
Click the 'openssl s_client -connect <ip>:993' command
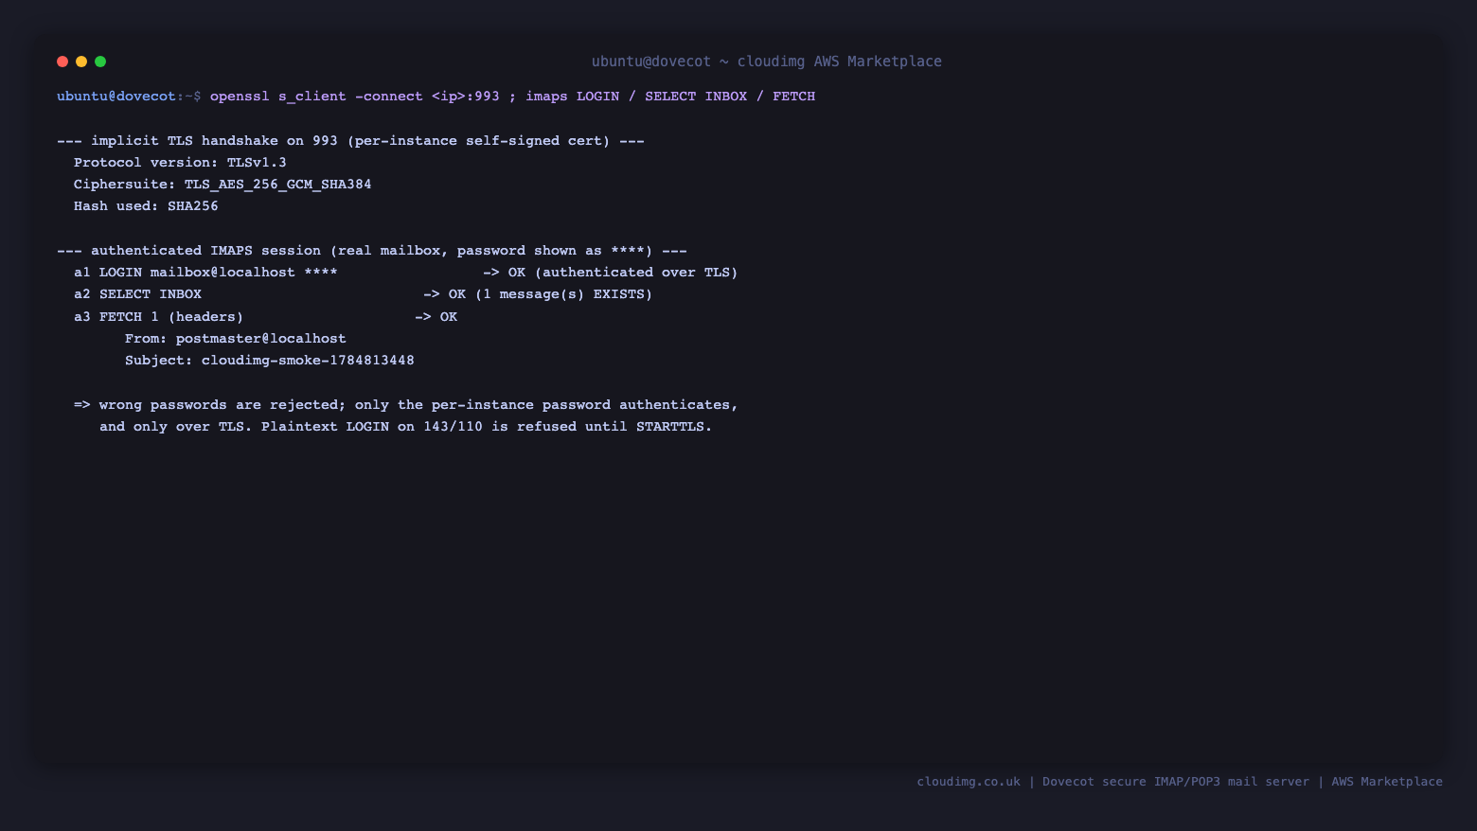(355, 97)
